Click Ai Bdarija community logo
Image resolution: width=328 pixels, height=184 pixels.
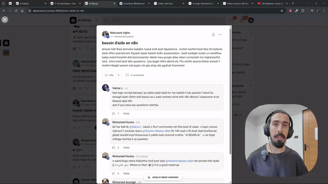pos(73,20)
